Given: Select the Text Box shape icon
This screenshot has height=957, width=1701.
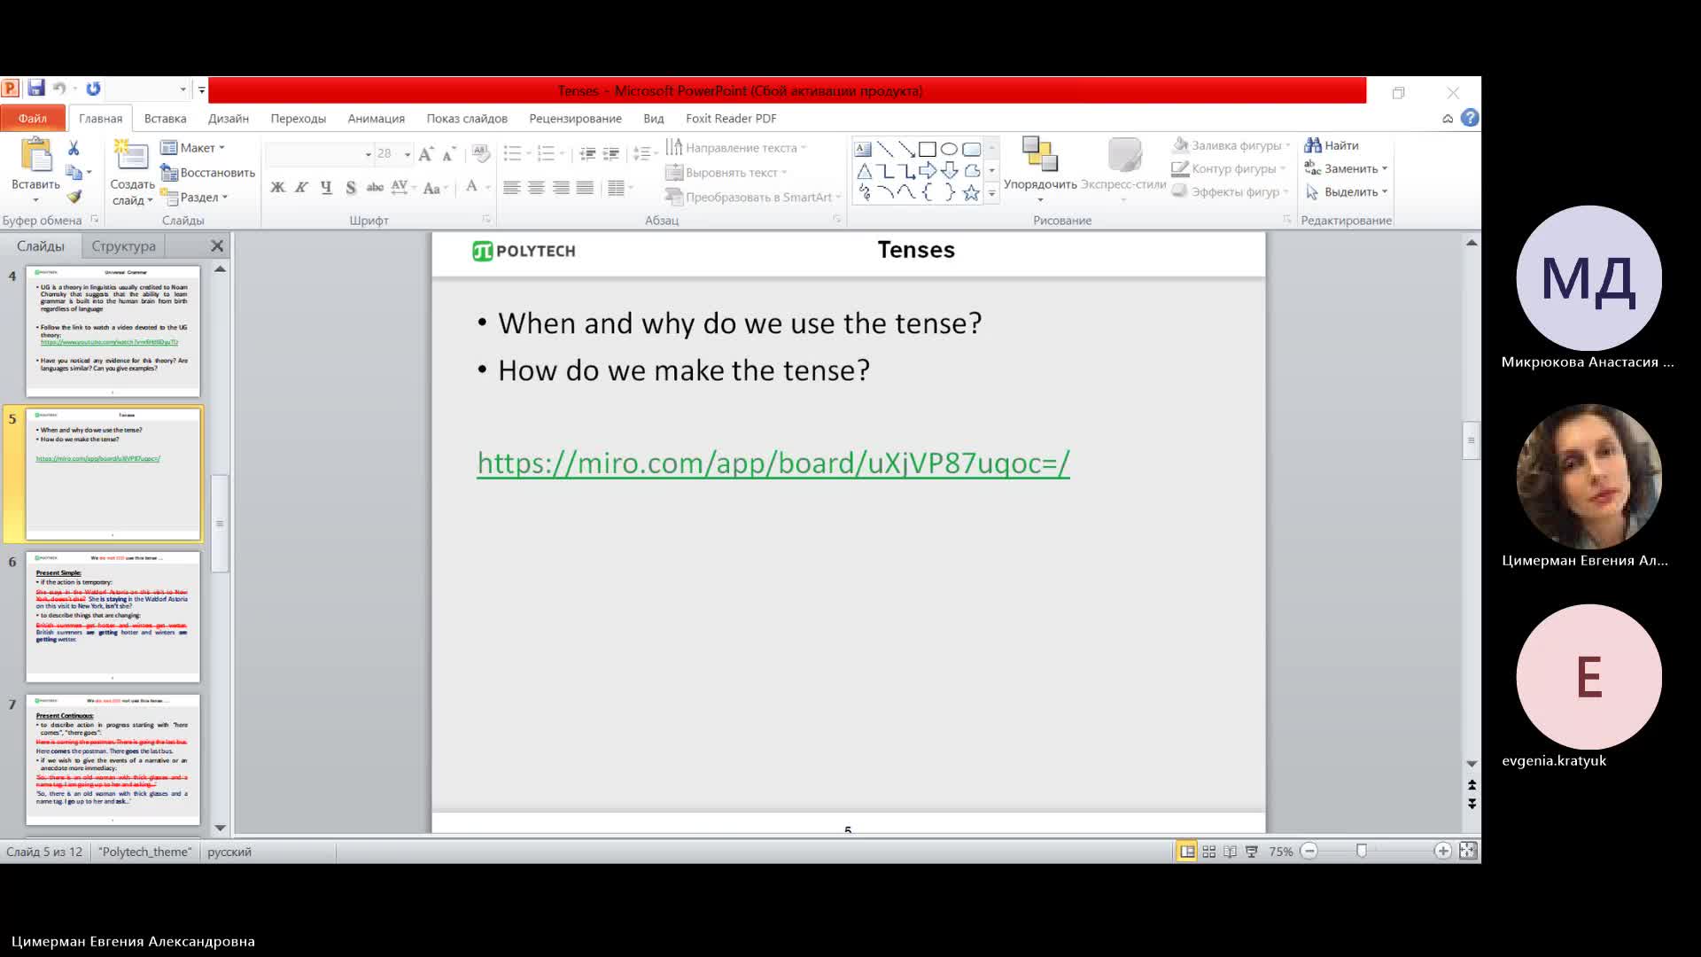Looking at the screenshot, I should [x=863, y=149].
